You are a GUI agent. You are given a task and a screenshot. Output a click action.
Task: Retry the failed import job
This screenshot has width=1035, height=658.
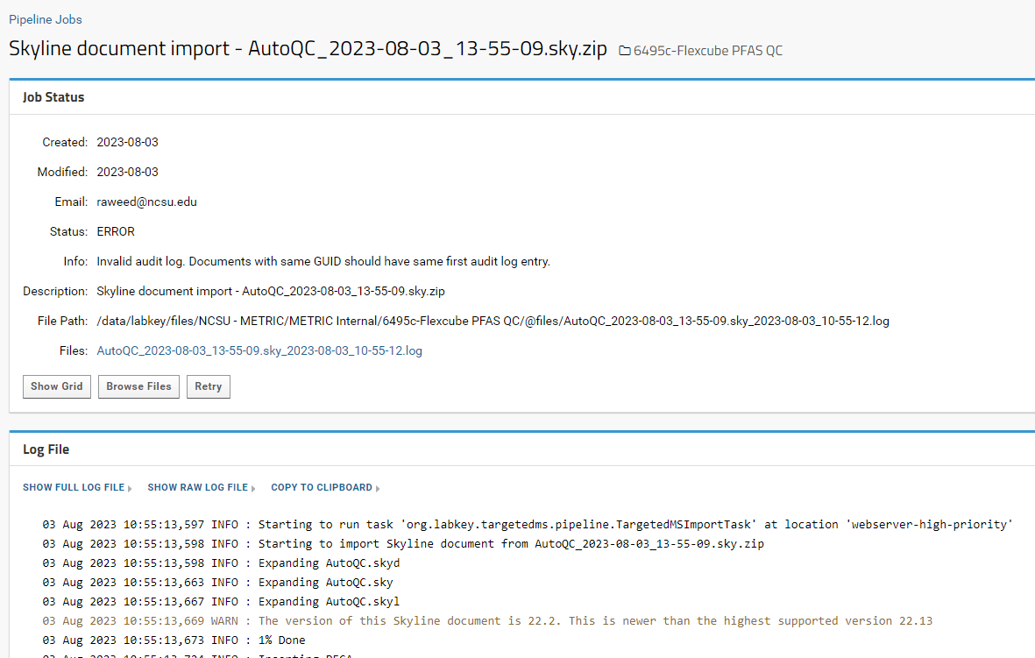pyautogui.click(x=209, y=386)
